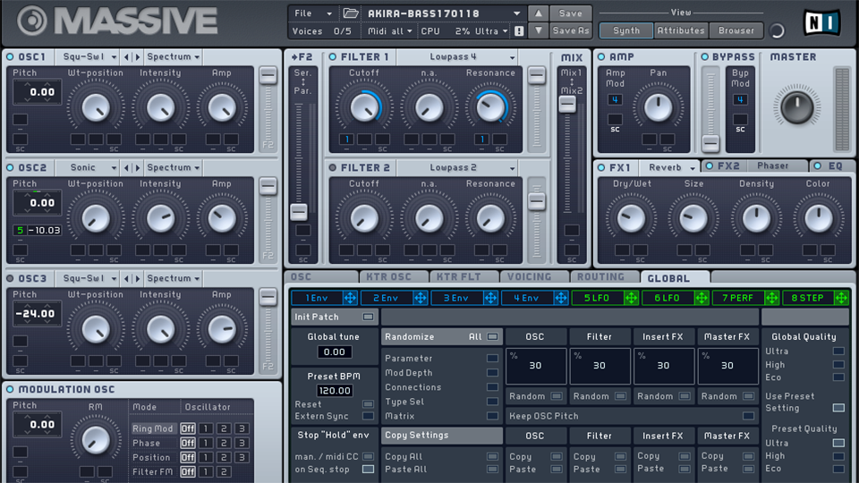Click the CPU warning exclamation icon
This screenshot has width=859, height=483.
coord(519,31)
